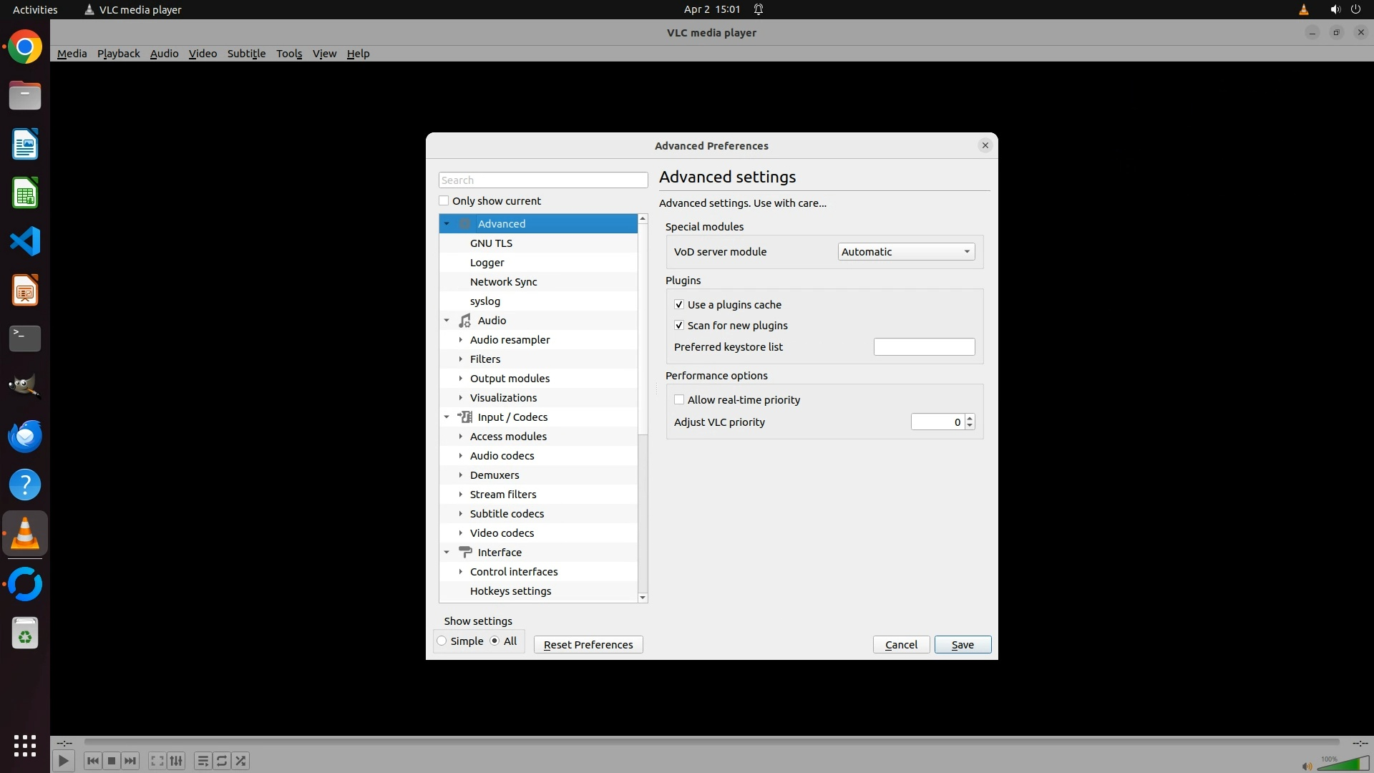Toggle the playlist view icon
The image size is (1374, 773).
pyautogui.click(x=203, y=761)
